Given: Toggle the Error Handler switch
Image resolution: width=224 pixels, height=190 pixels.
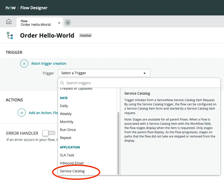Looking at the screenshot, I should (48, 133).
